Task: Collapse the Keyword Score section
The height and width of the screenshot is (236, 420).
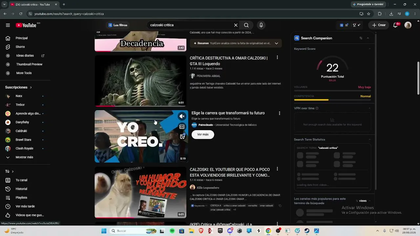Action: click(x=369, y=49)
